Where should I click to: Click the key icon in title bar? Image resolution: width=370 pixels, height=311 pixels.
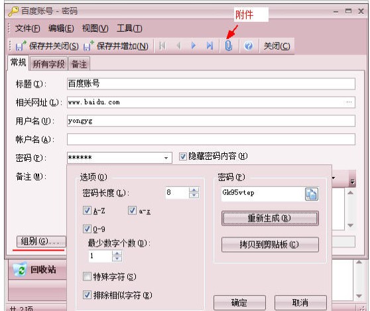tap(13, 11)
